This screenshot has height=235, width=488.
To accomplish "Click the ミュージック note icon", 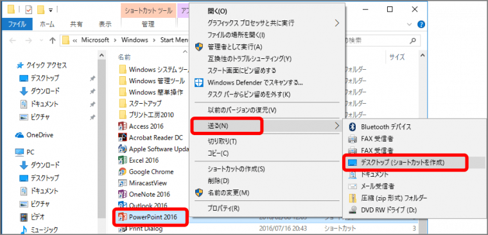I will [x=24, y=230].
